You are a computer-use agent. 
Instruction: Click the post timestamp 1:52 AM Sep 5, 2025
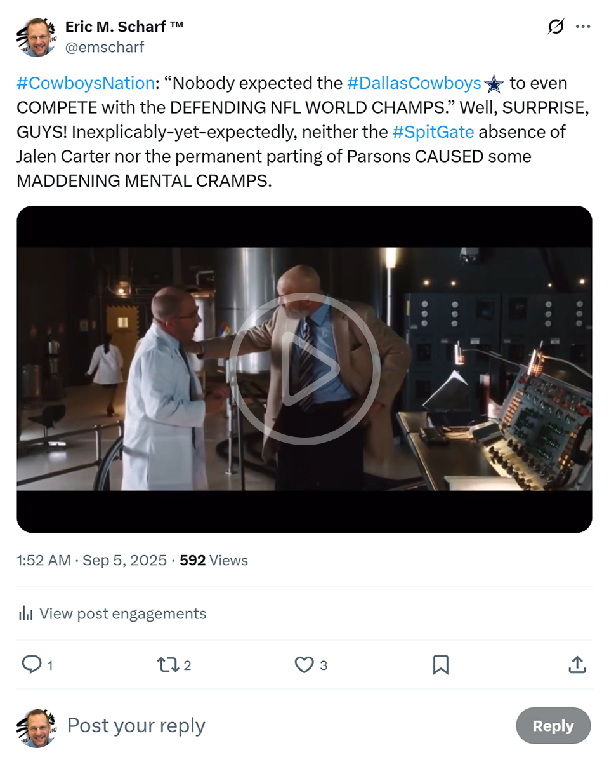coord(91,560)
